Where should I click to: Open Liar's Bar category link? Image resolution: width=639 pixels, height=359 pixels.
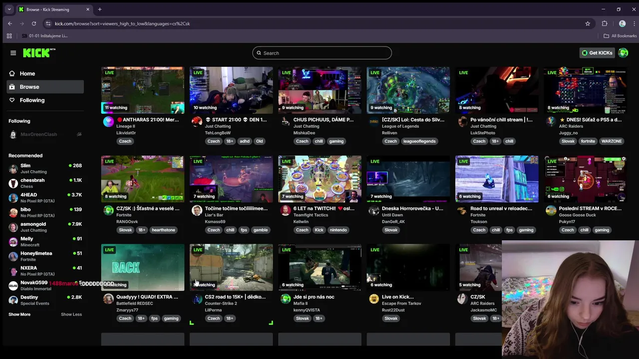click(x=214, y=215)
